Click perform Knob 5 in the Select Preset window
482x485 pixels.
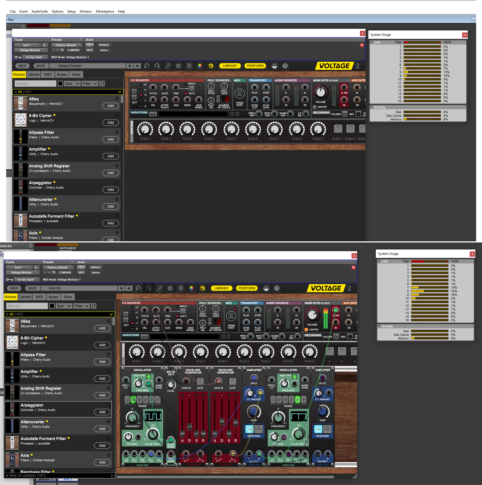pos(231,129)
